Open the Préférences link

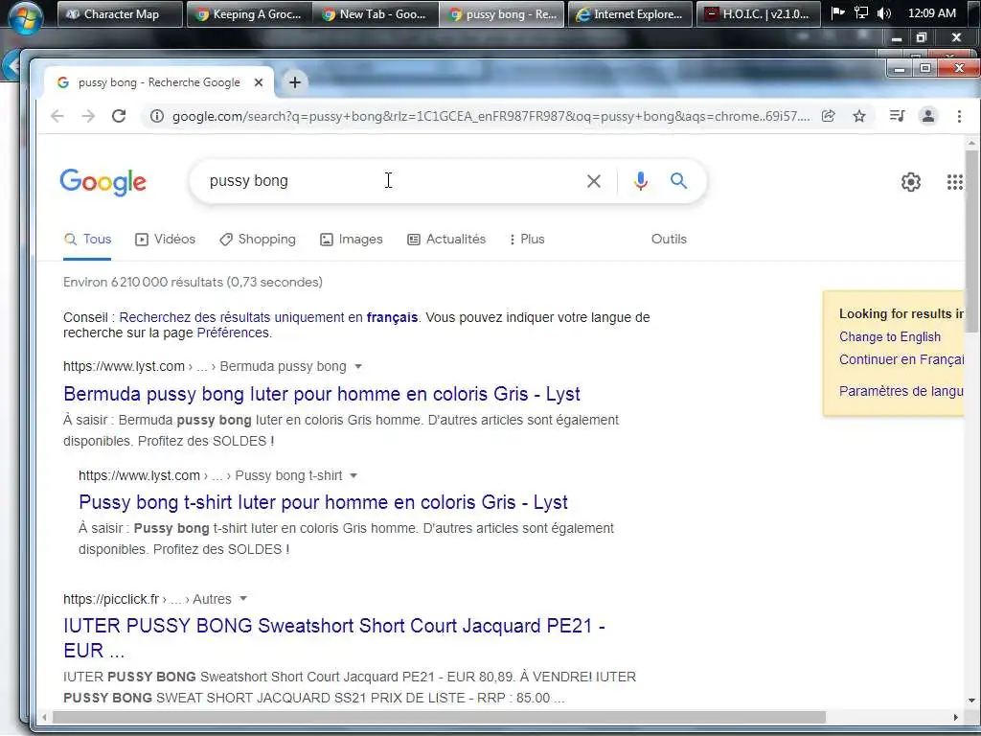(x=233, y=333)
